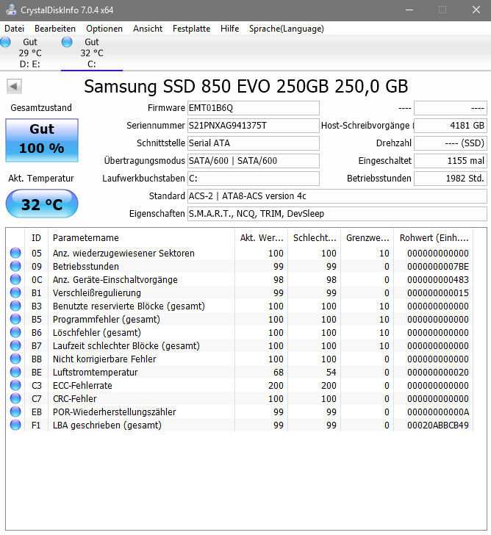Image resolution: width=491 pixels, height=535 pixels.
Task: Click the Betriebsstunden value 1982 Std.
Action: [451, 179]
